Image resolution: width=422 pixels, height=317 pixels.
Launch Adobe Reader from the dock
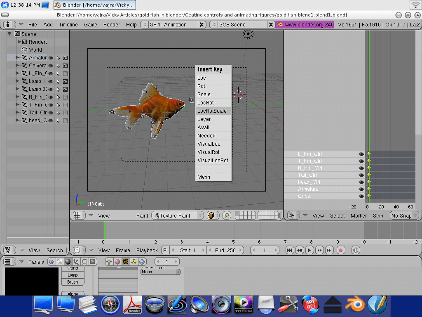point(132,305)
